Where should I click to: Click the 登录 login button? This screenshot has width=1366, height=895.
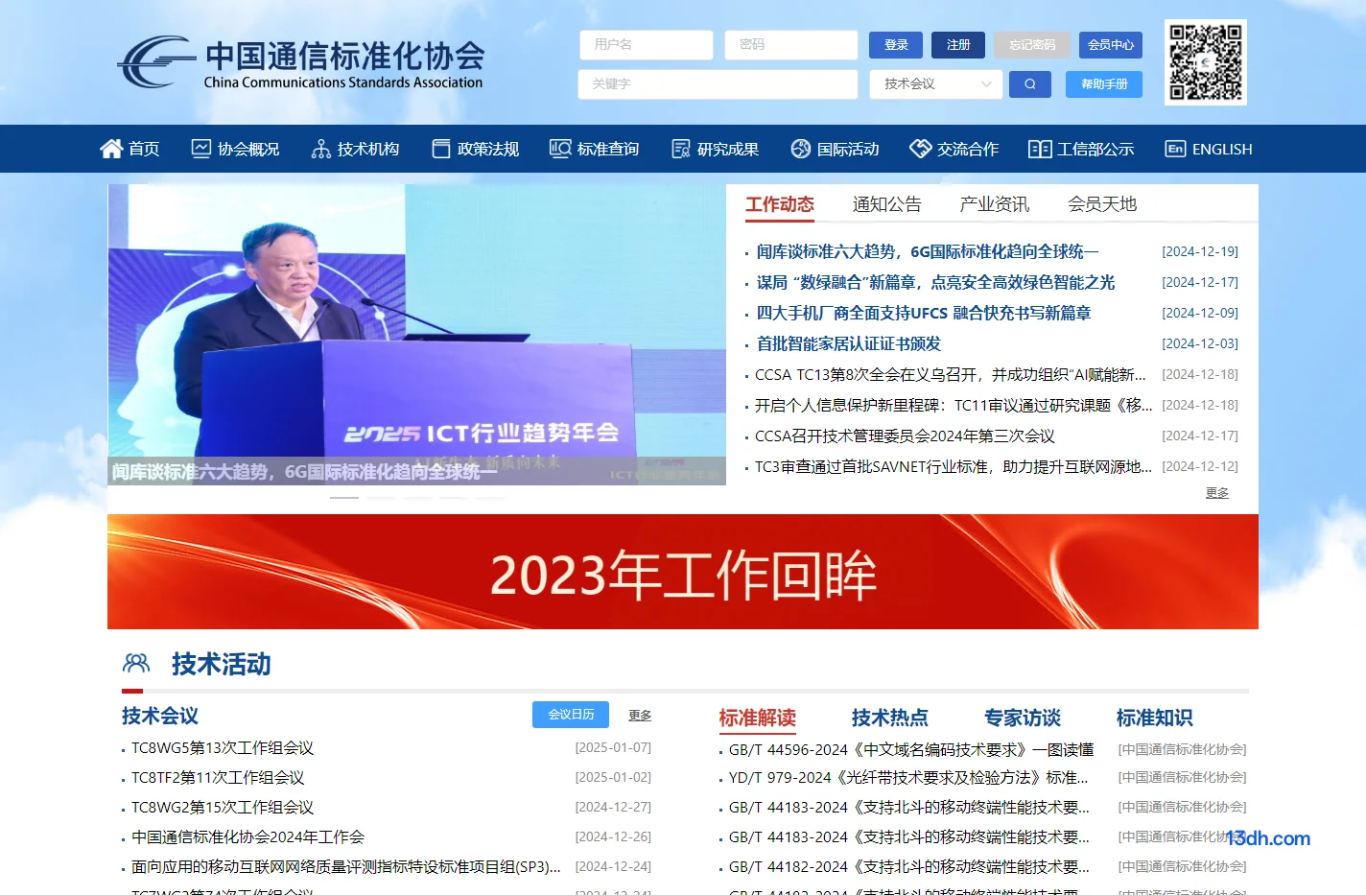(x=896, y=45)
